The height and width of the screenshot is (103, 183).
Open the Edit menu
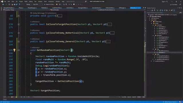pyautogui.click(x=9, y=1)
